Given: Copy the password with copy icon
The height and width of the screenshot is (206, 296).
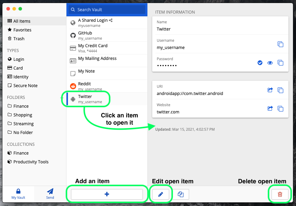Looking at the screenshot, I should point(280,63).
